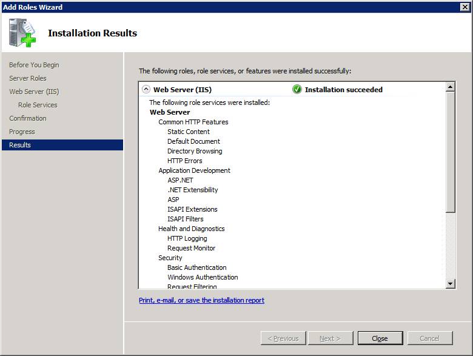Screen dimensions: 473x356
Task: Click Windows Authentication entry
Action: click(203, 277)
